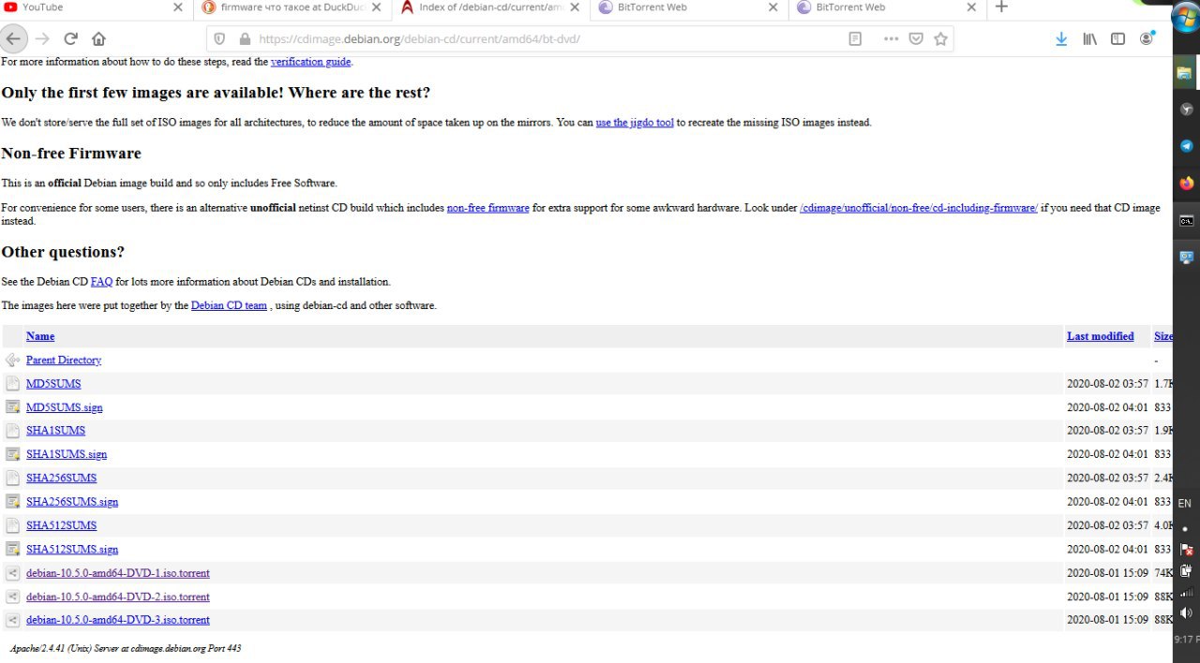This screenshot has height=663, width=1200.
Task: Open the Debian CD FAQ link
Action: coord(101,282)
